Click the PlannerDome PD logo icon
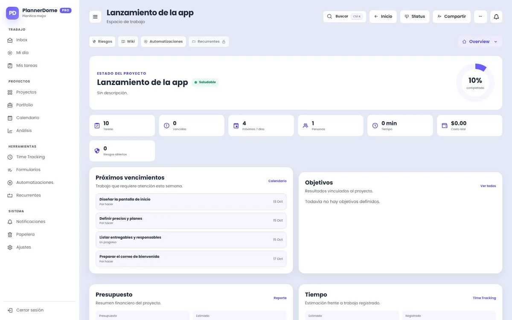The height and width of the screenshot is (320, 512). coord(12,13)
